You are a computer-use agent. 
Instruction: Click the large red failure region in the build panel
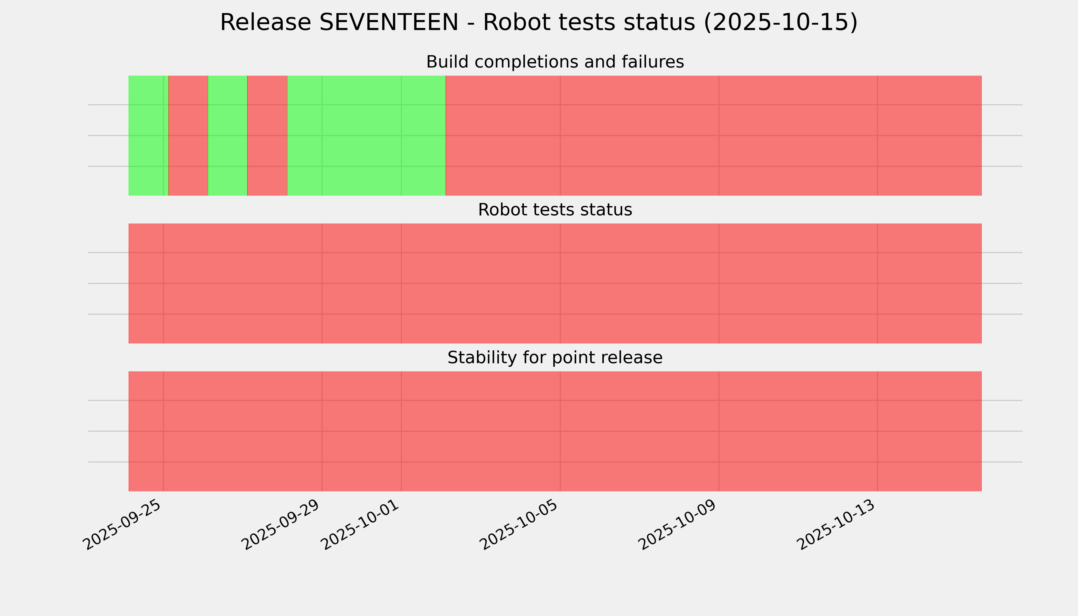[x=713, y=135]
